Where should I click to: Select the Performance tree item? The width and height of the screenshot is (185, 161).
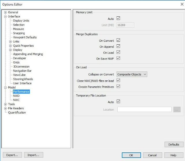(21, 92)
